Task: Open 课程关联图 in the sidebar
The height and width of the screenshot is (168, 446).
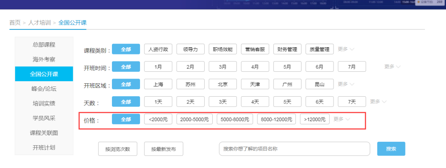Action: (x=44, y=133)
